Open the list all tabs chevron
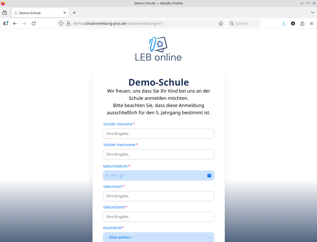The width and height of the screenshot is (317, 242). point(312,13)
